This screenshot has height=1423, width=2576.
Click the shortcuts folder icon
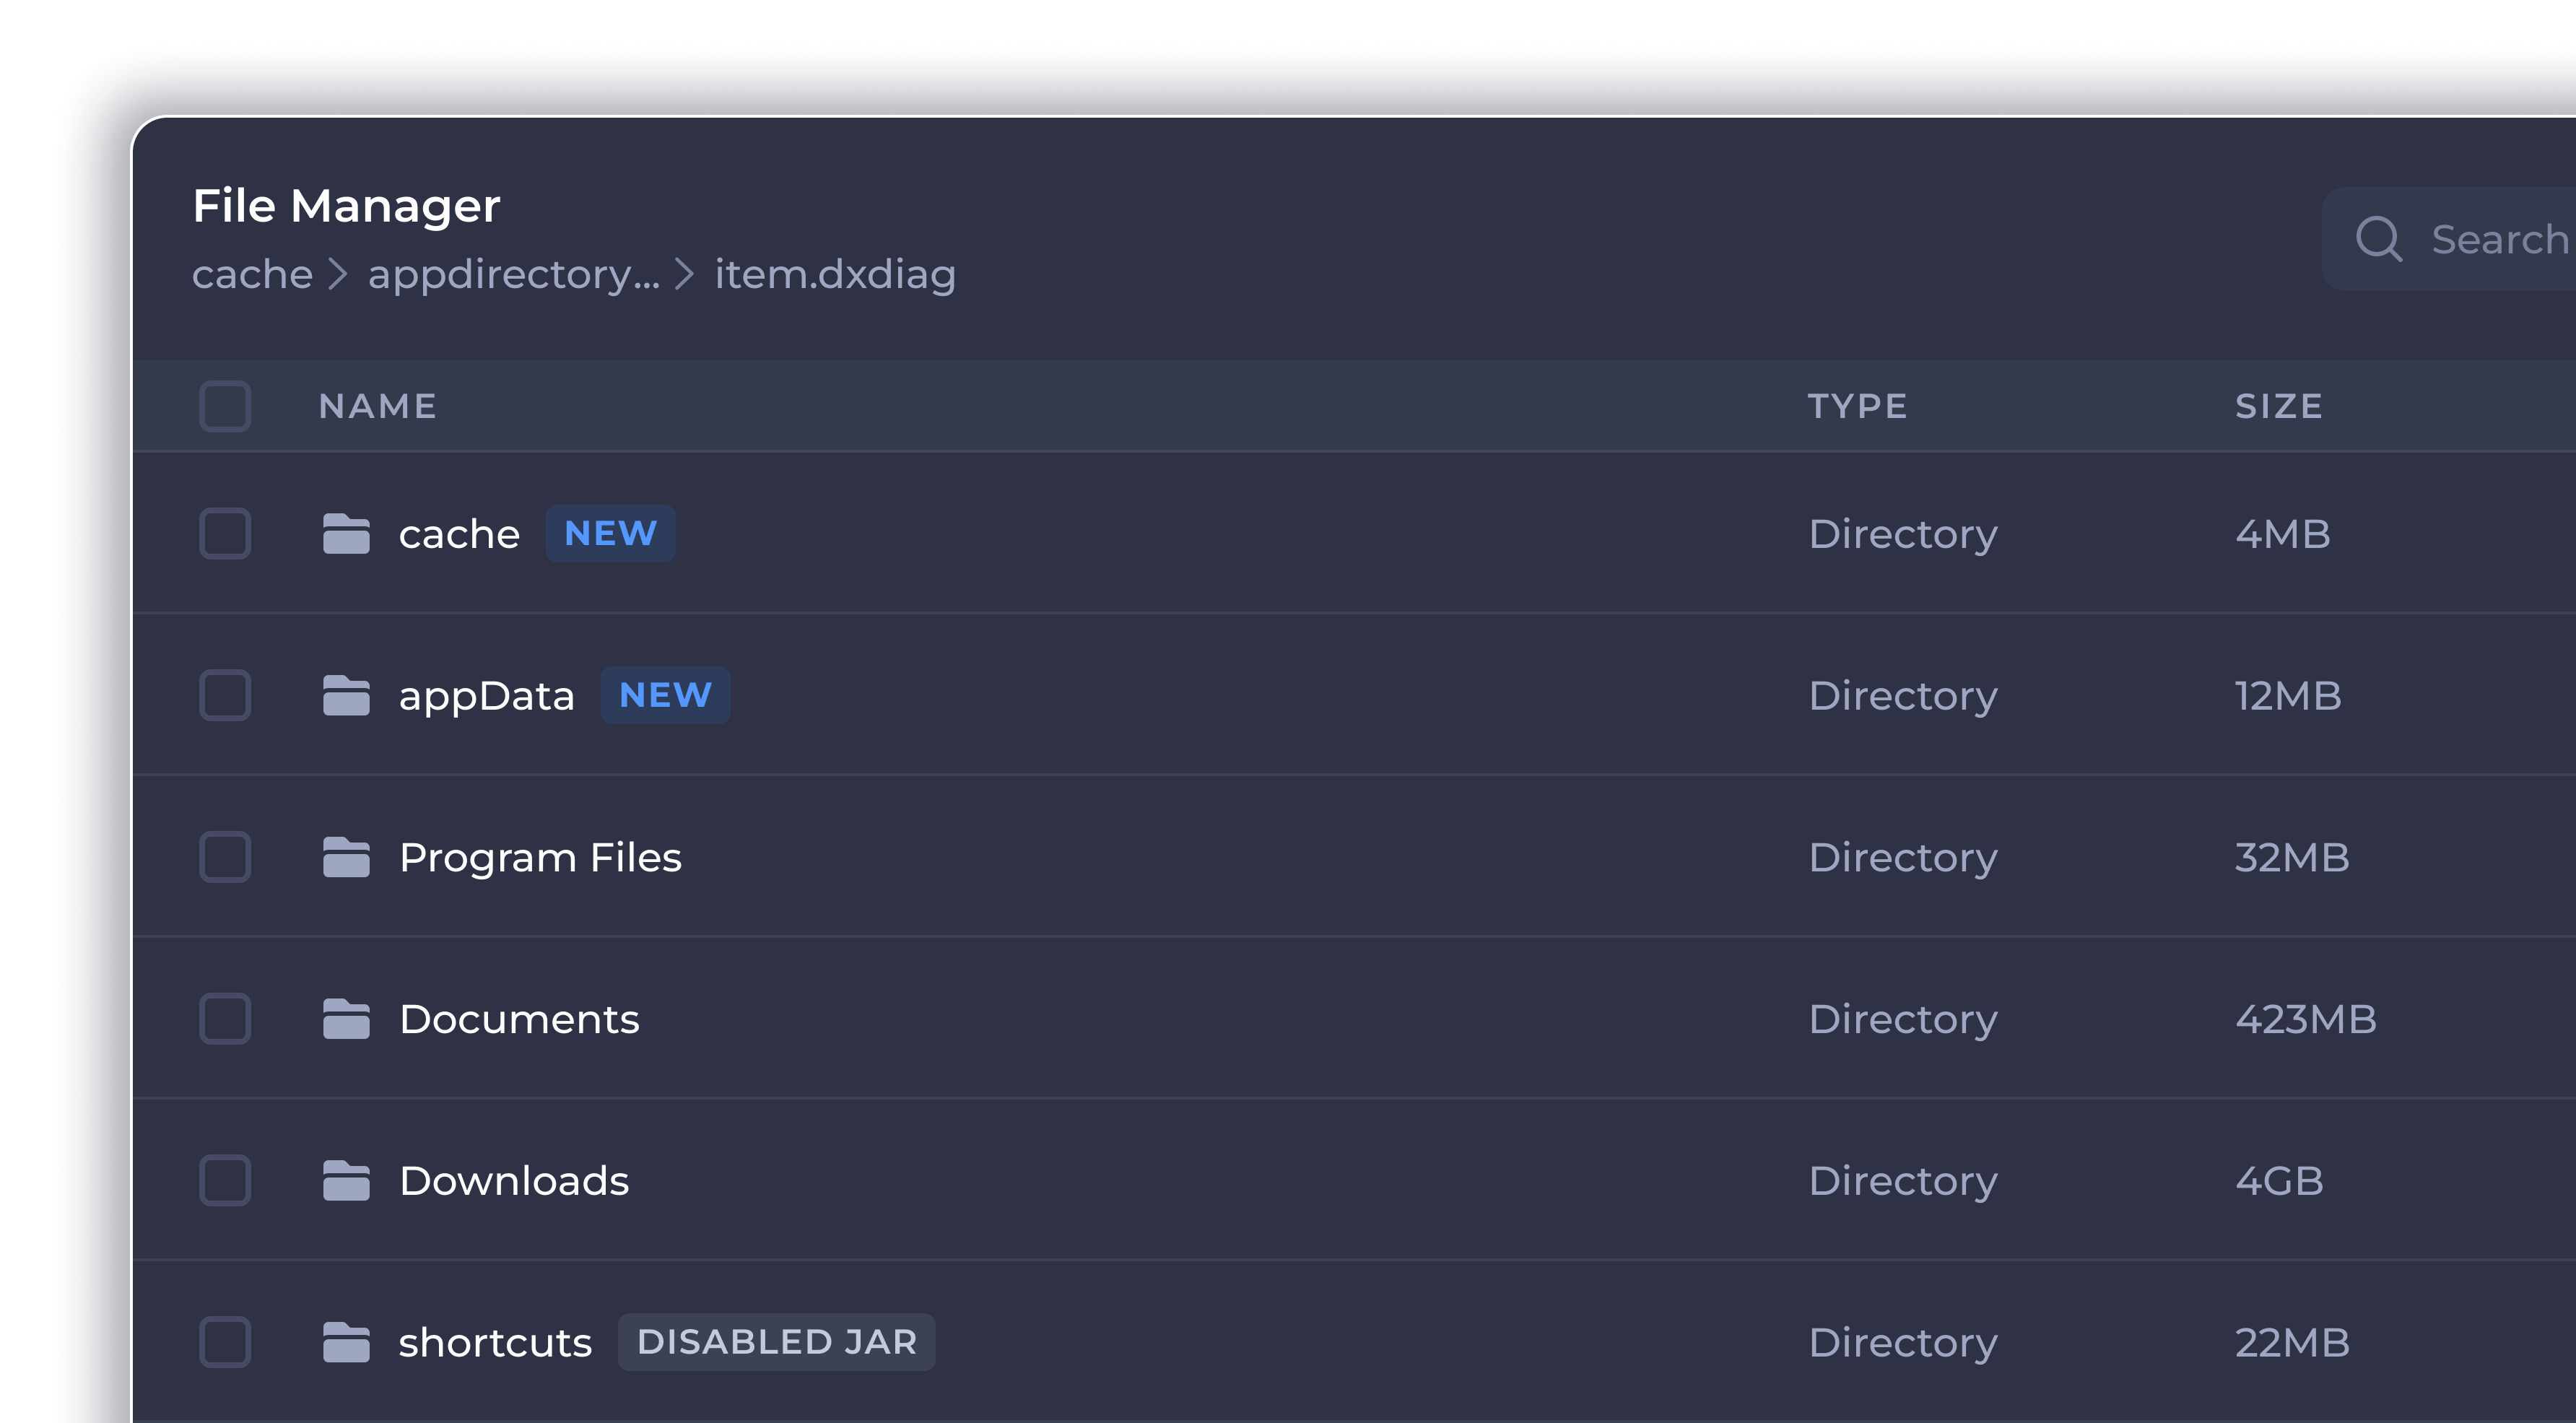[348, 1342]
